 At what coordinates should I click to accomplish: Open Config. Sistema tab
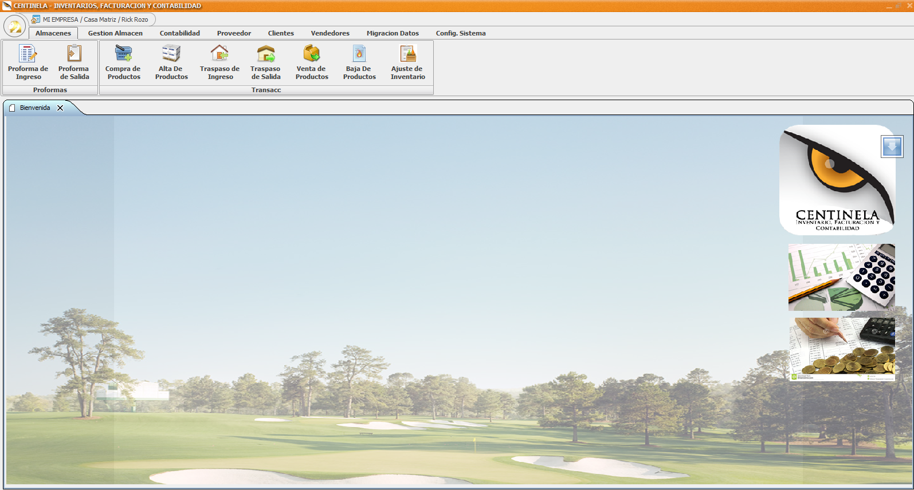click(461, 33)
